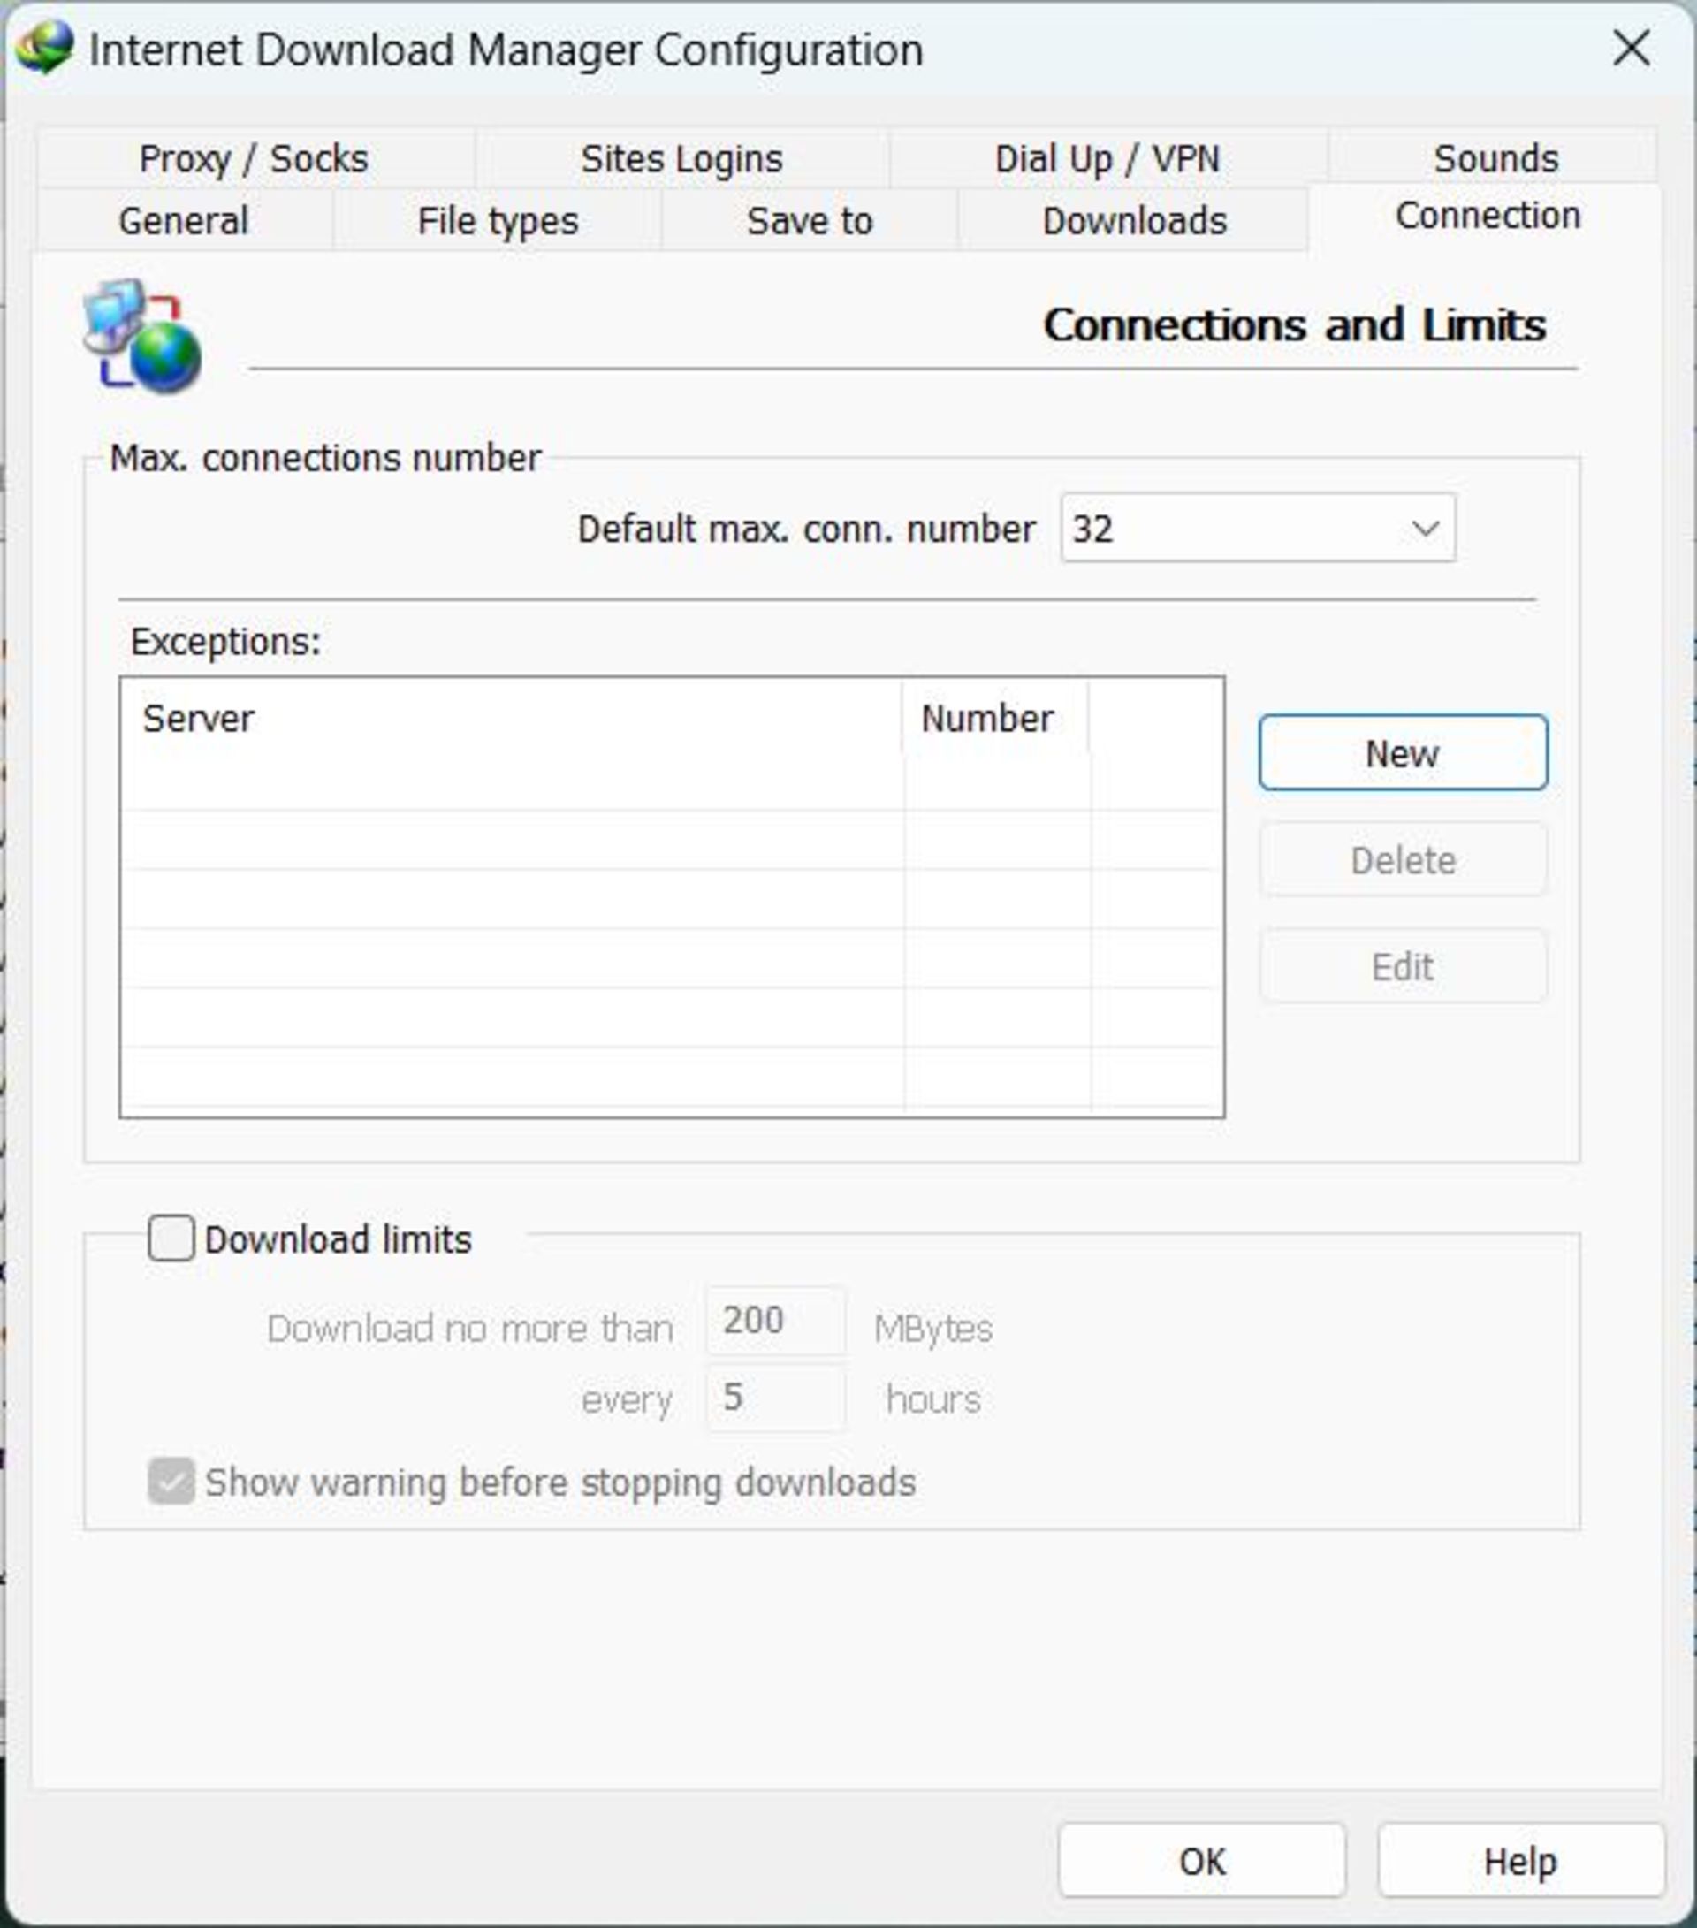Enable the Download limits checkbox

tap(171, 1238)
